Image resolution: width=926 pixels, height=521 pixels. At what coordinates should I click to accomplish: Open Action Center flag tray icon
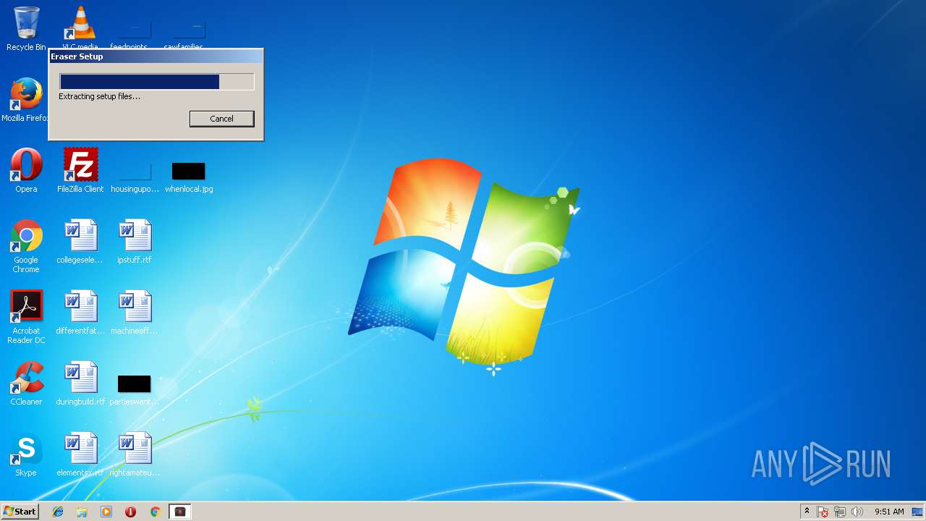(823, 512)
